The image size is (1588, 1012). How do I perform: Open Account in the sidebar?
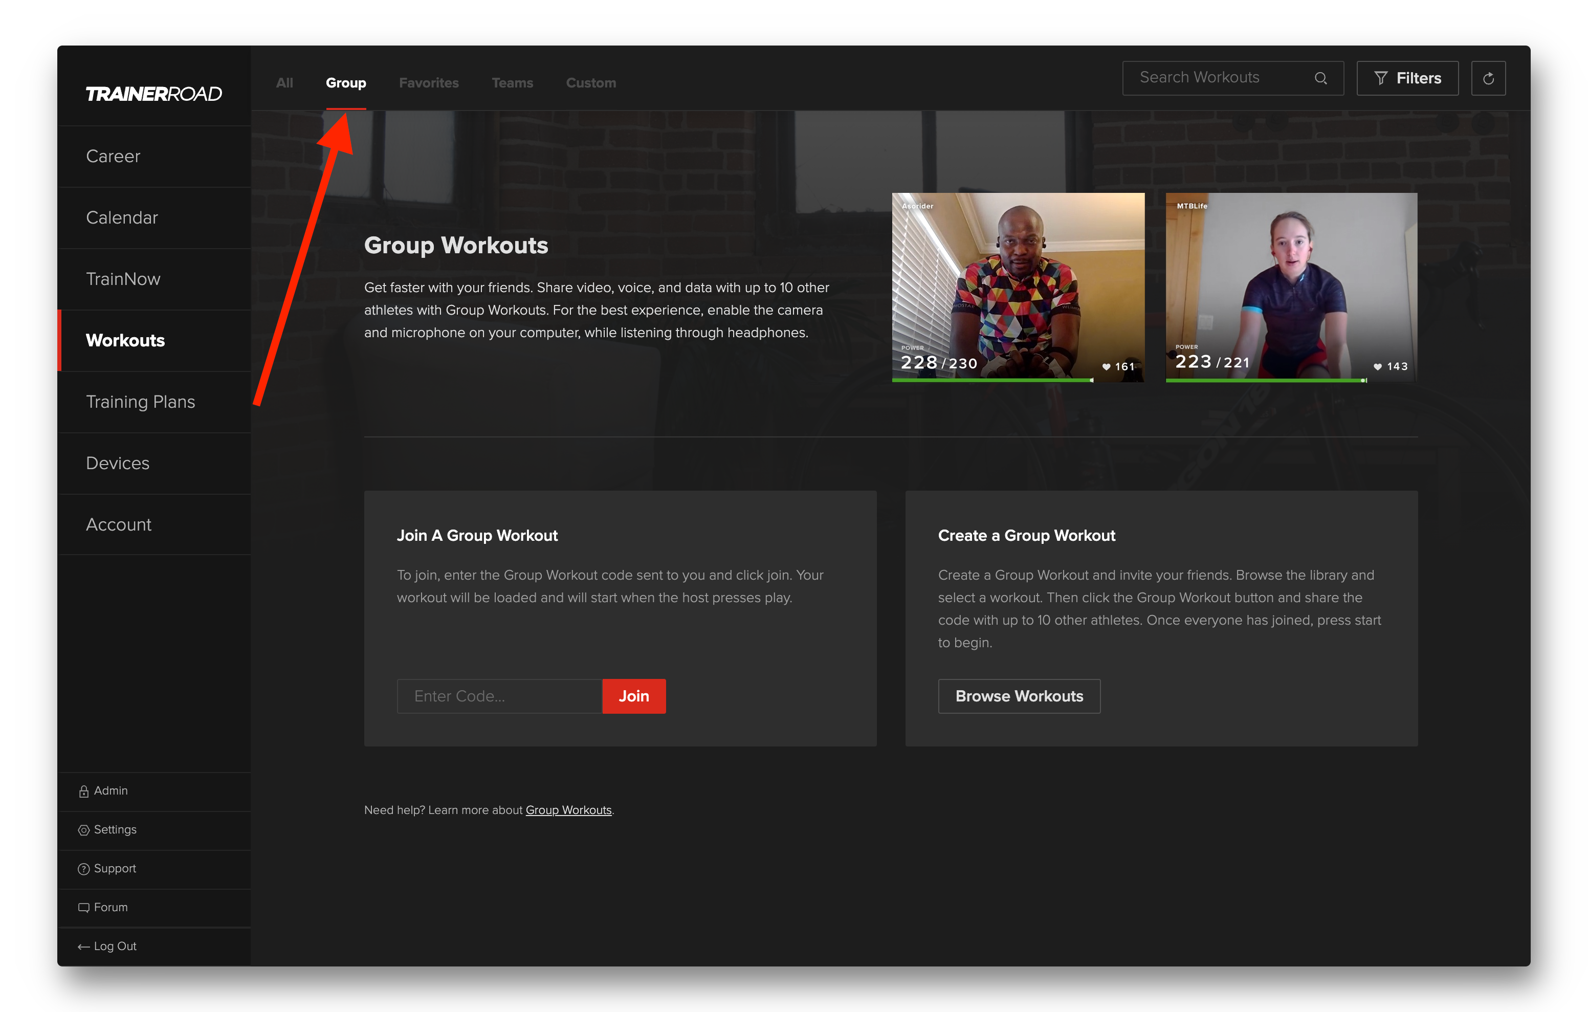(x=155, y=524)
